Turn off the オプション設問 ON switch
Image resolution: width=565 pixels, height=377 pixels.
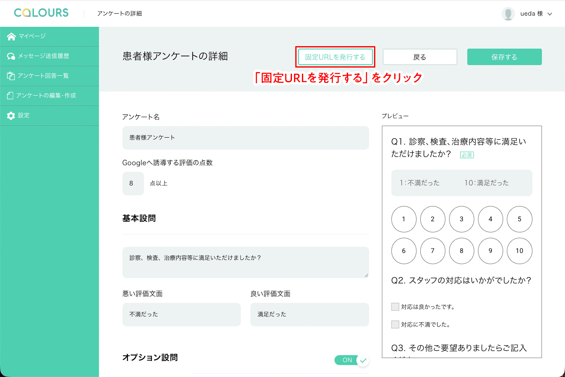click(x=352, y=361)
